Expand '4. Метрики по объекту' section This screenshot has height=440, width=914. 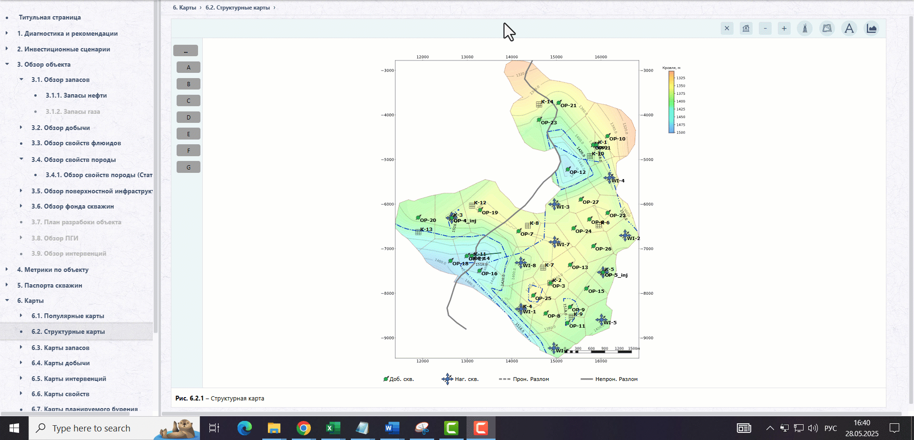point(7,270)
